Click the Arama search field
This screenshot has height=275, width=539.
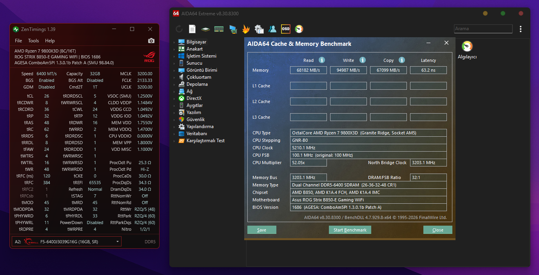pos(483,29)
